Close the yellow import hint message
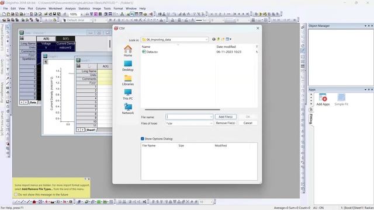The height and width of the screenshot is (210, 374). tap(89, 179)
